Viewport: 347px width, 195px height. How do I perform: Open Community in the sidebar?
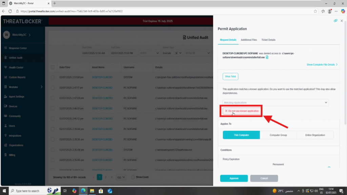click(x=15, y=116)
